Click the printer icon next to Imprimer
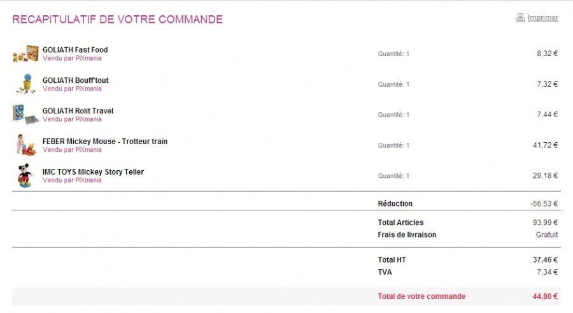Image resolution: width=573 pixels, height=313 pixels. pyautogui.click(x=520, y=18)
